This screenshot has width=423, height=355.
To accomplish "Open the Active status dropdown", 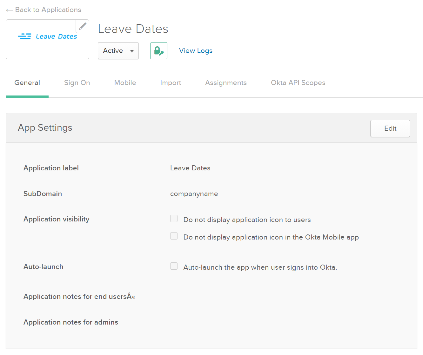I will (x=118, y=51).
